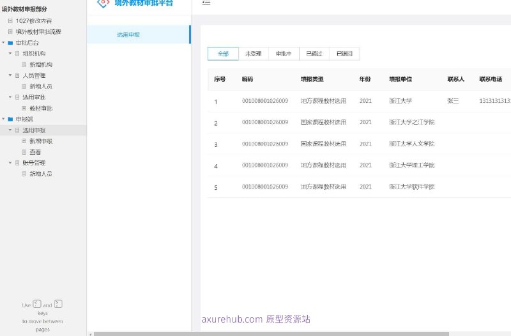511x336 pixels.
Task: Click the sequence number 1 cell
Action: [216, 102]
